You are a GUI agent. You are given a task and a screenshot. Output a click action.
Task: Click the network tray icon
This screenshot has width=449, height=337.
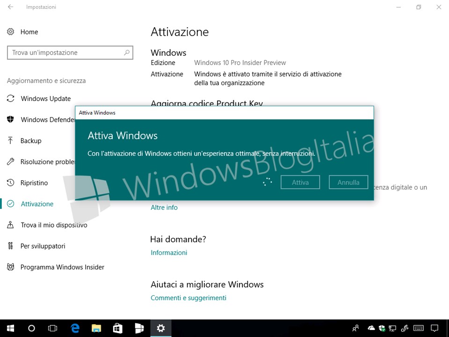coord(392,328)
